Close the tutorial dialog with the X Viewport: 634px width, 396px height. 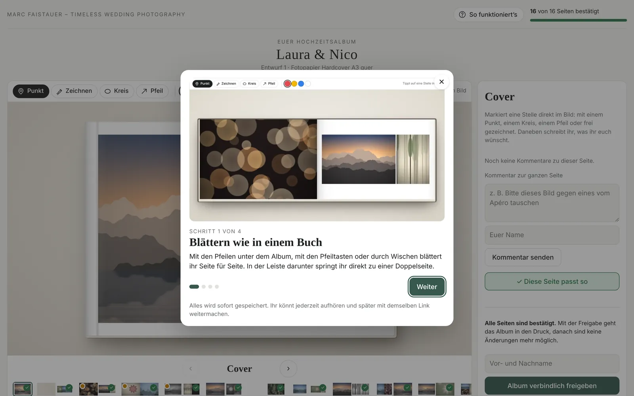coord(441,82)
